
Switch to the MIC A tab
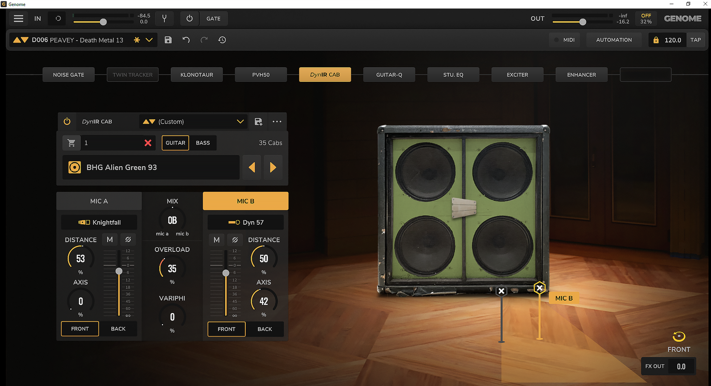coord(99,201)
